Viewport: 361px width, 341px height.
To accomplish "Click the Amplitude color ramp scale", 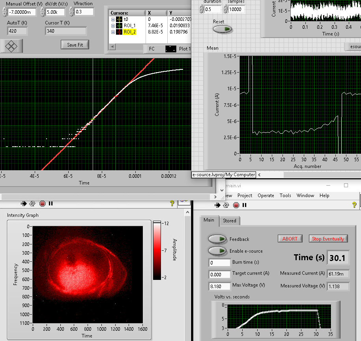I will click(x=157, y=250).
